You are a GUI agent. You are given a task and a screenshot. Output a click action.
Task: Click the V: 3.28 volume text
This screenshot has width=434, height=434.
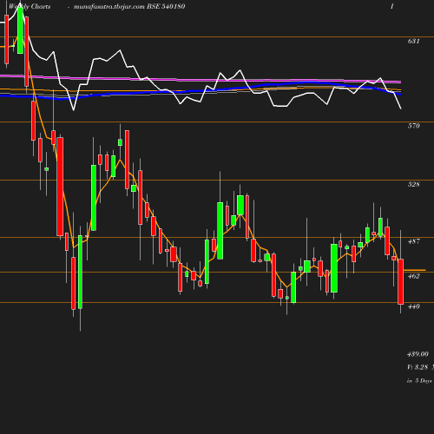pos(418,367)
